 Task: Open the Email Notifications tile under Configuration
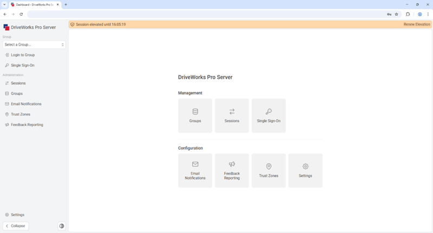click(195, 171)
